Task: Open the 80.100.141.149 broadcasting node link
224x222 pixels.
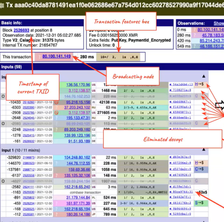Action: pyautogui.click(x=56, y=57)
